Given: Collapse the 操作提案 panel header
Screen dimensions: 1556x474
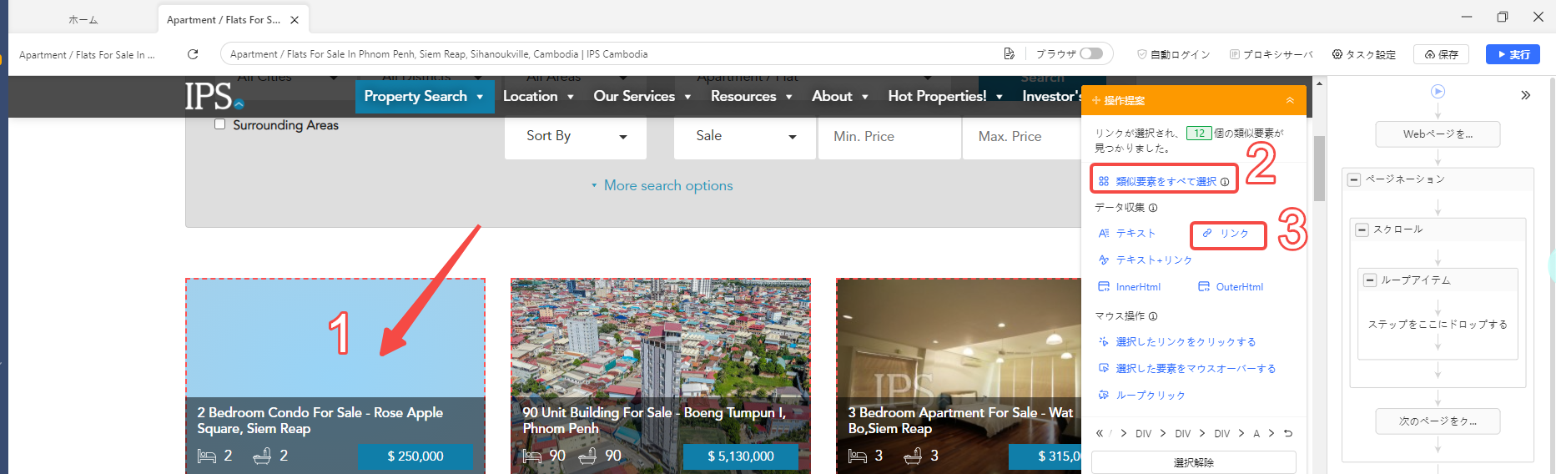Looking at the screenshot, I should pyautogui.click(x=1289, y=100).
